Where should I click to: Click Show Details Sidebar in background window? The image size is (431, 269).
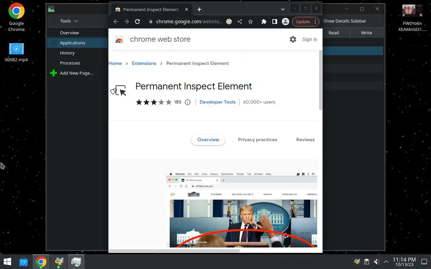point(344,21)
